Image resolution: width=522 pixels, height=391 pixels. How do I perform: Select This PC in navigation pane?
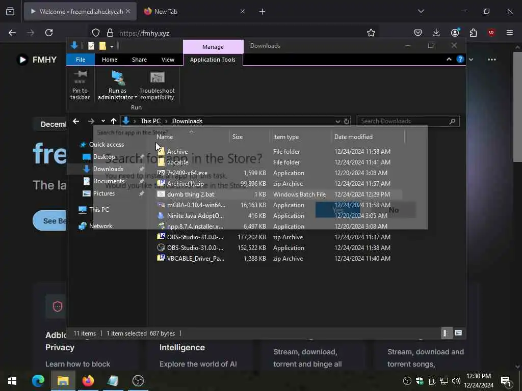click(x=98, y=209)
